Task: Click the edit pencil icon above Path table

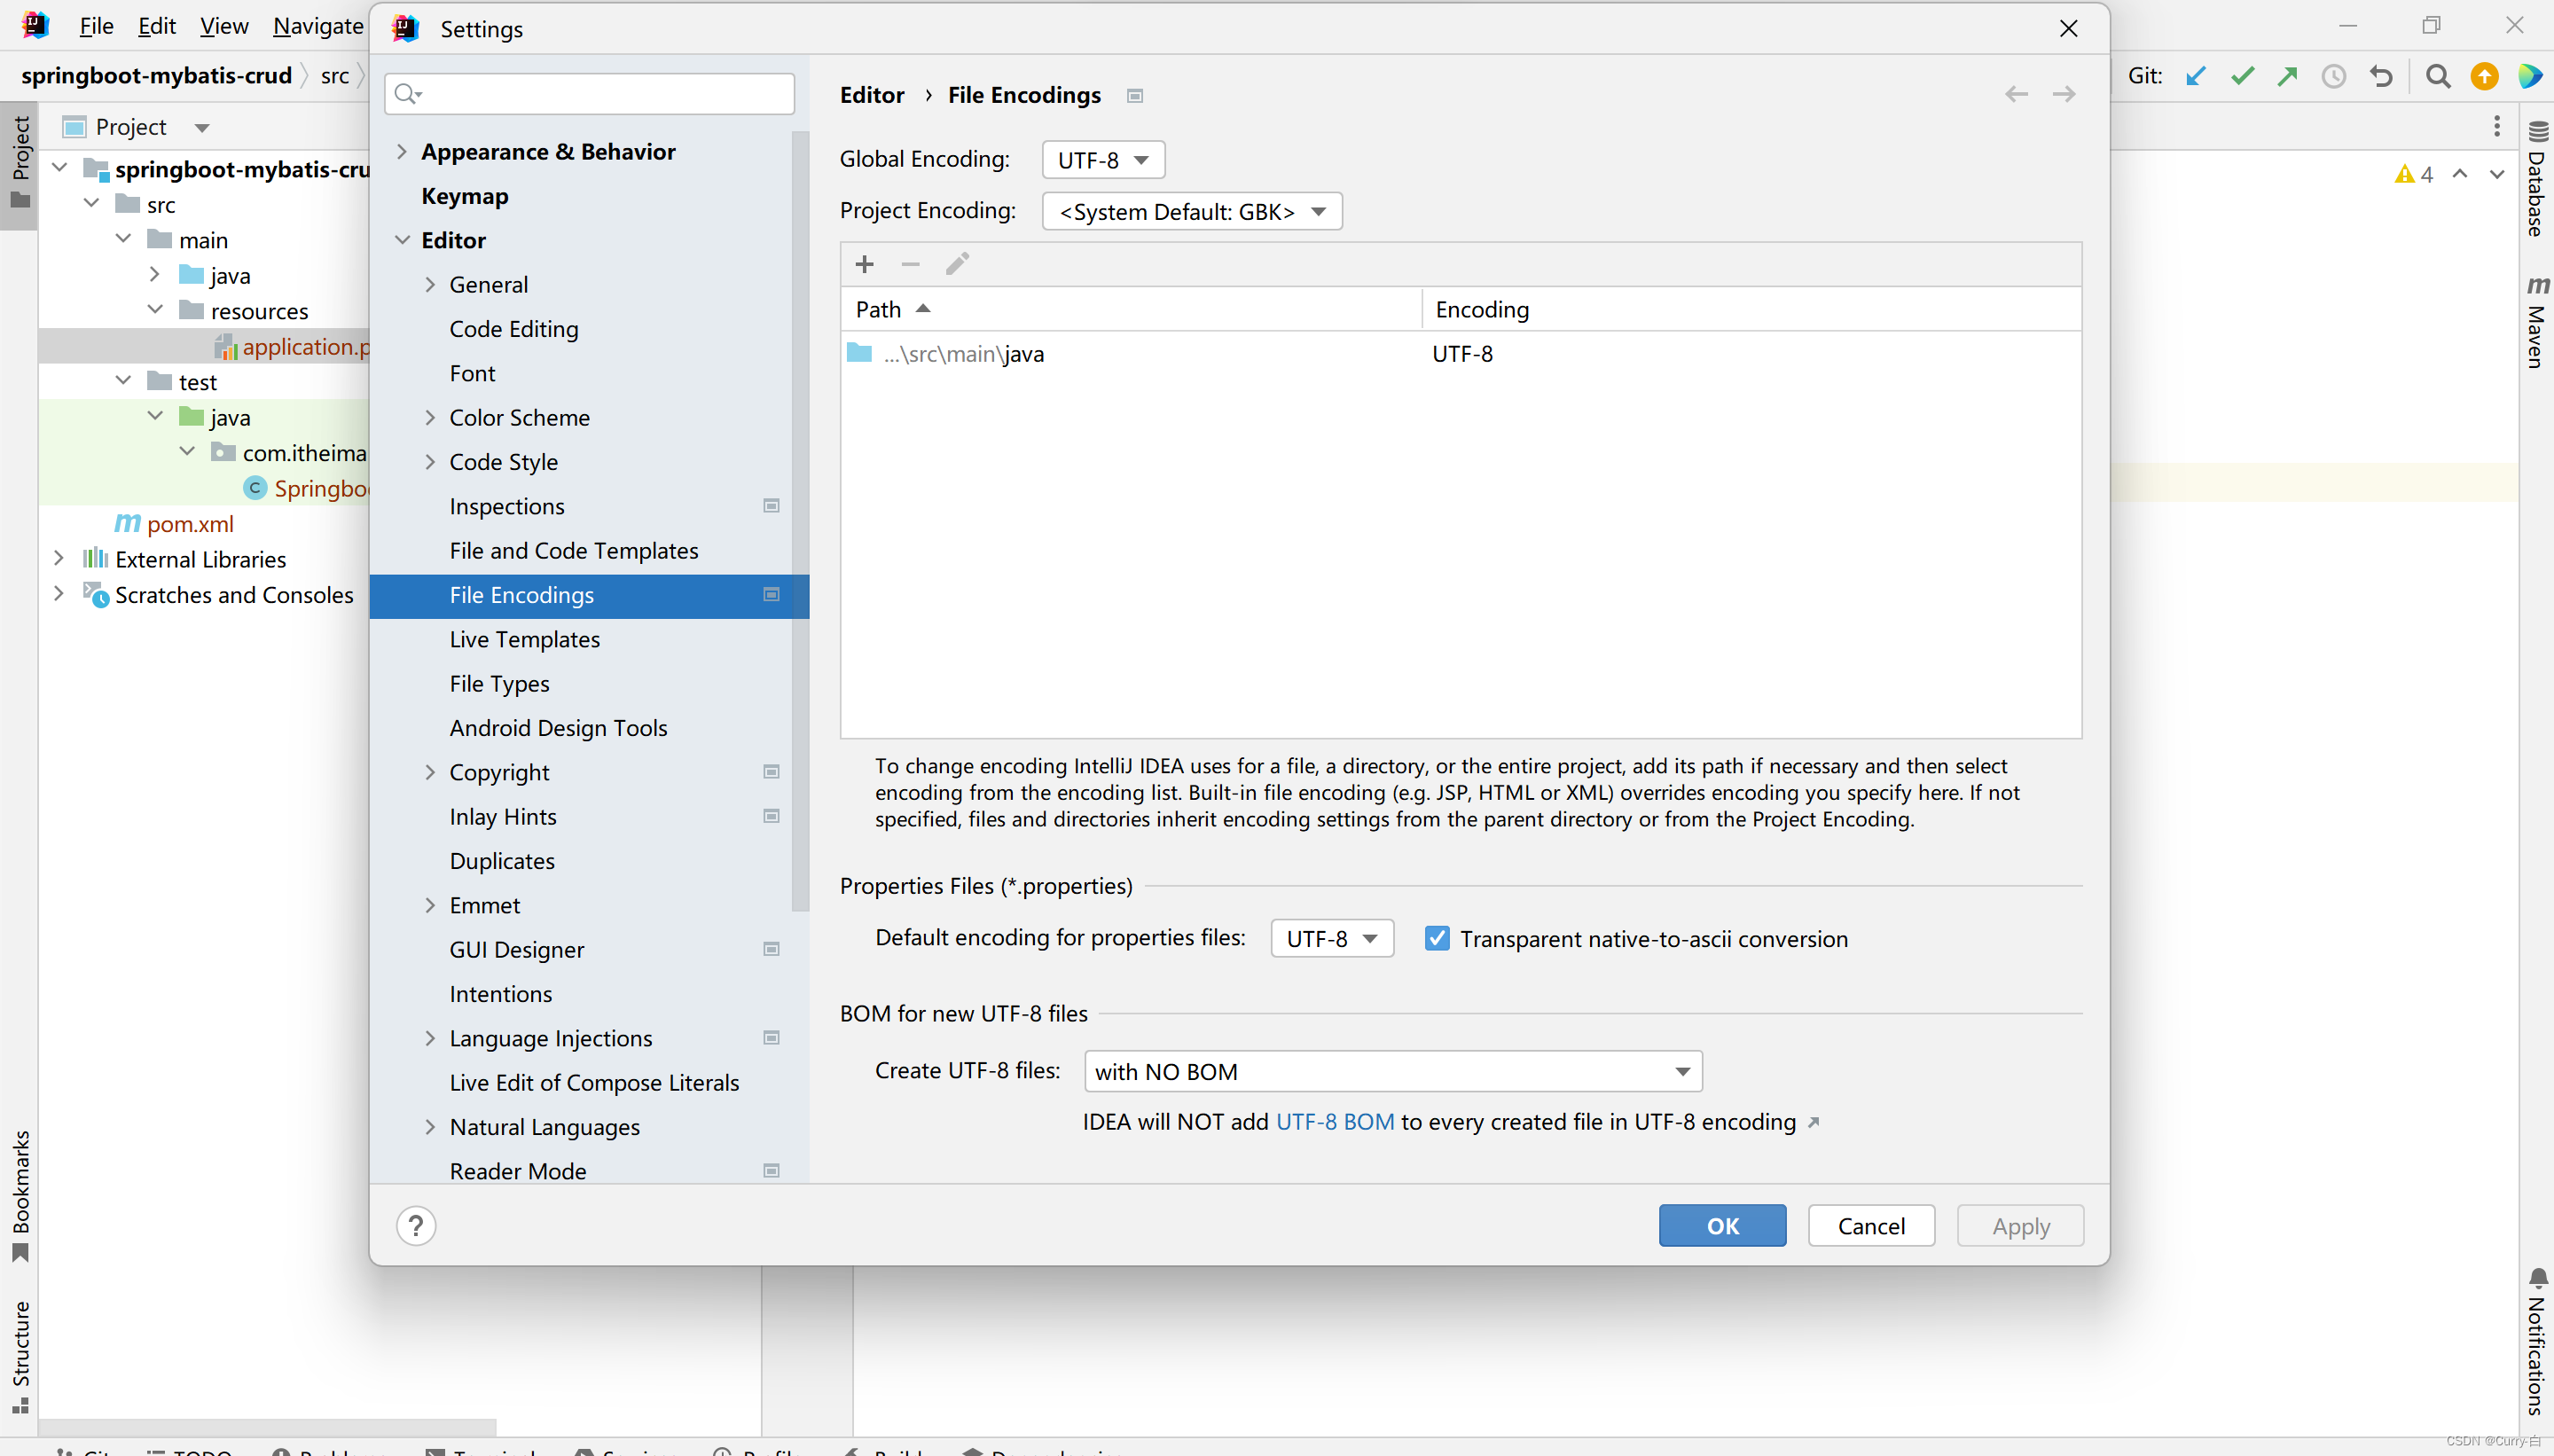Action: click(x=956, y=264)
